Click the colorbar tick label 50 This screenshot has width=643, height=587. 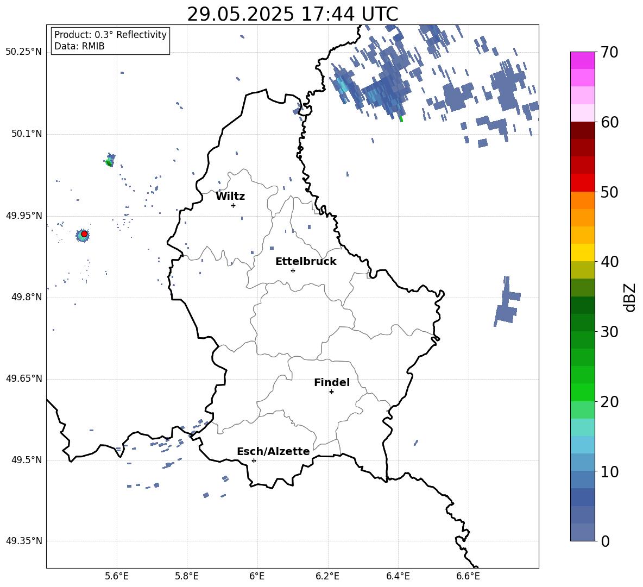coord(609,192)
